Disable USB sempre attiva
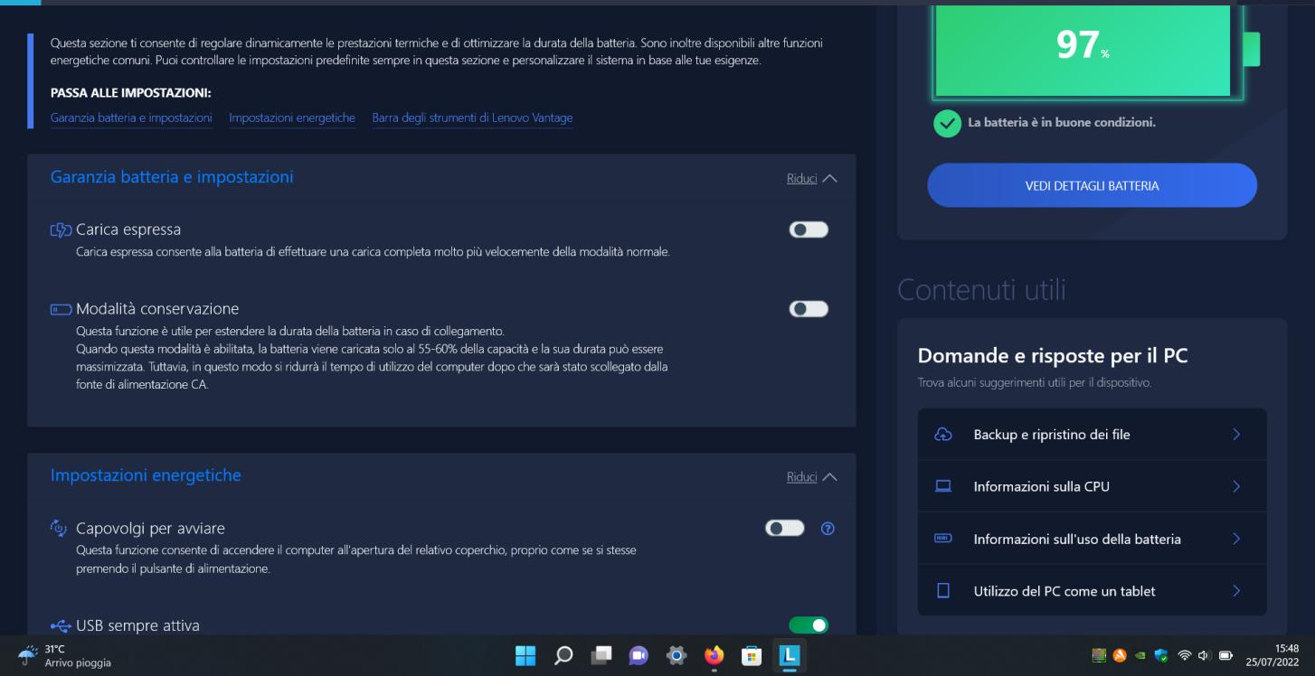Image resolution: width=1315 pixels, height=676 pixels. 809,624
